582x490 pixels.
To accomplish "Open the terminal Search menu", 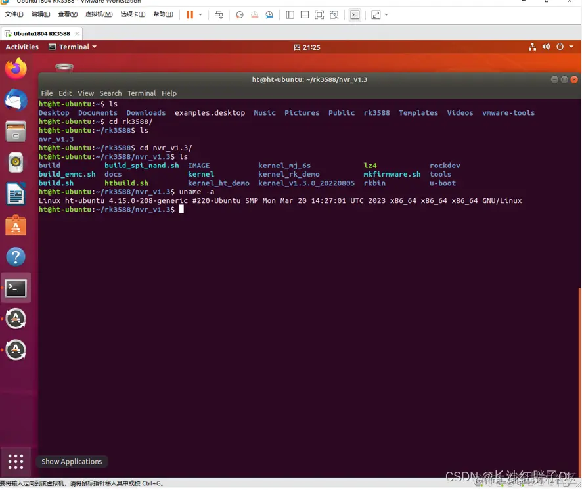I will [110, 93].
